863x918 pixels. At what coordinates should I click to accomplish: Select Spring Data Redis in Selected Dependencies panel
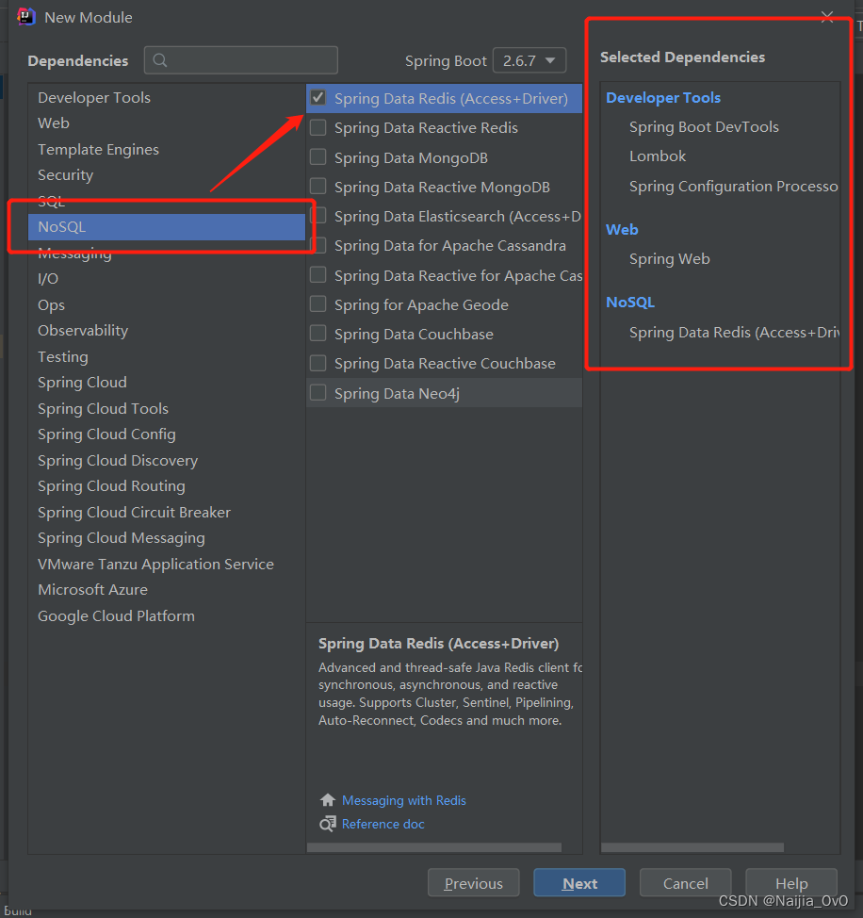734,333
